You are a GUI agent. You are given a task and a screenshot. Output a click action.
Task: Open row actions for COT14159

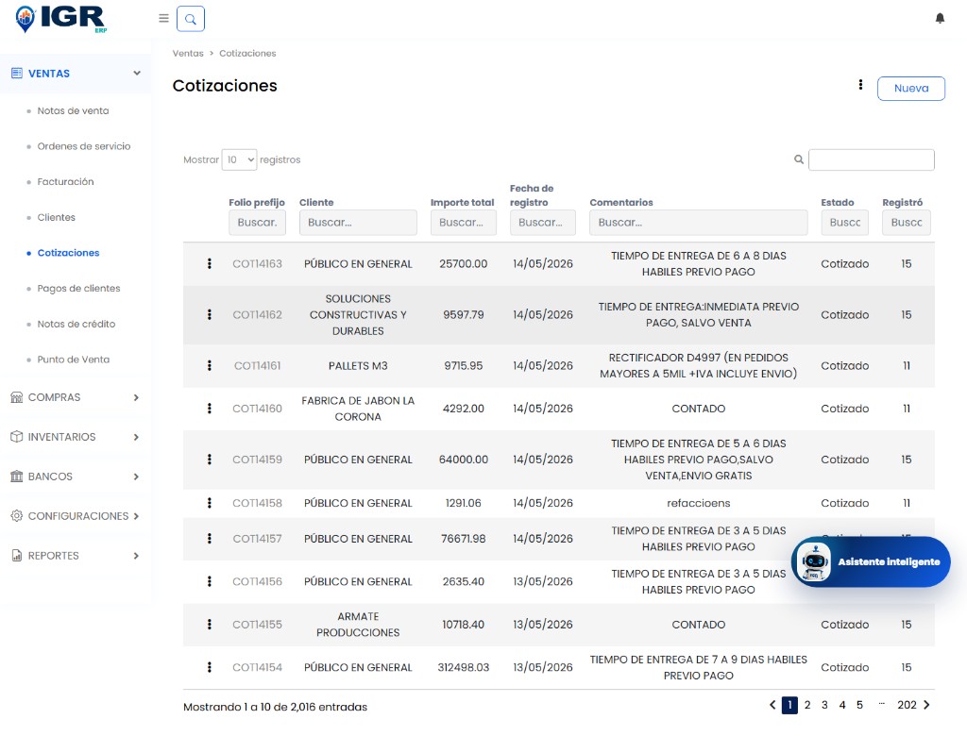click(210, 460)
